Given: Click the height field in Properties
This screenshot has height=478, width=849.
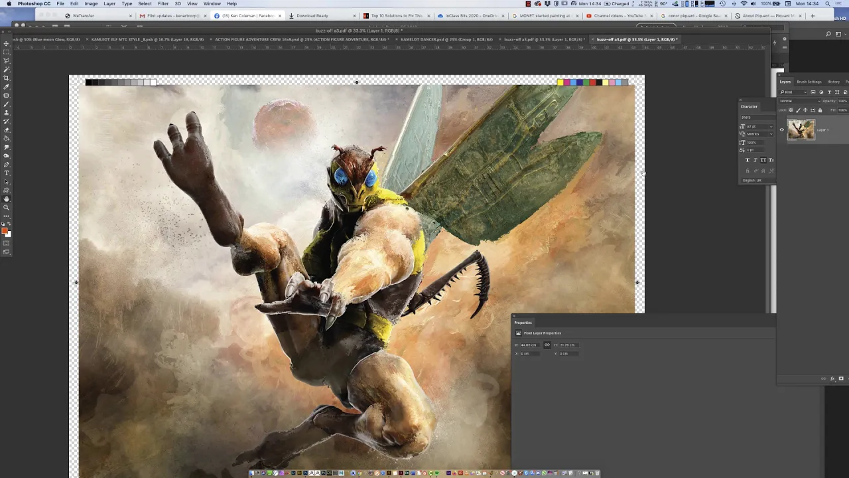Looking at the screenshot, I should tap(569, 345).
